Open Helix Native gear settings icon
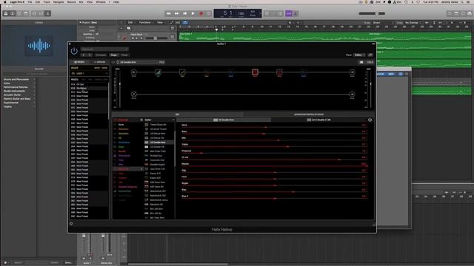This screenshot has width=474, height=266. coord(71,223)
